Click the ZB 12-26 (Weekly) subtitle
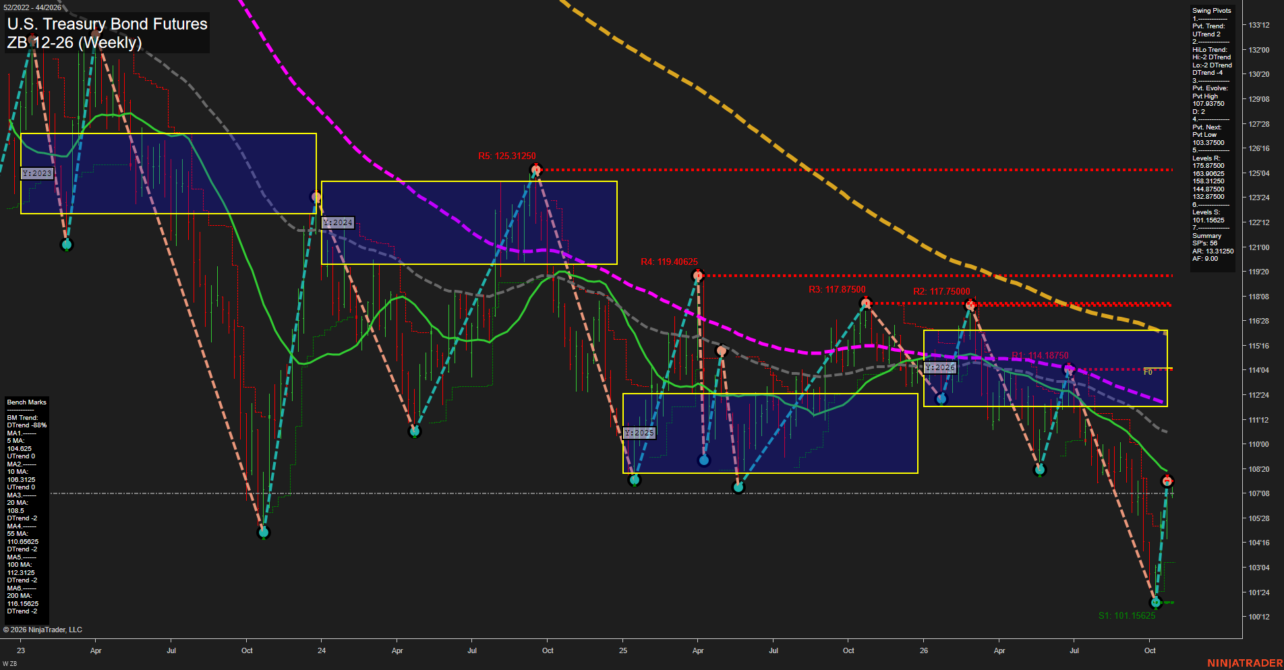This screenshot has width=1284, height=670. pyautogui.click(x=74, y=42)
